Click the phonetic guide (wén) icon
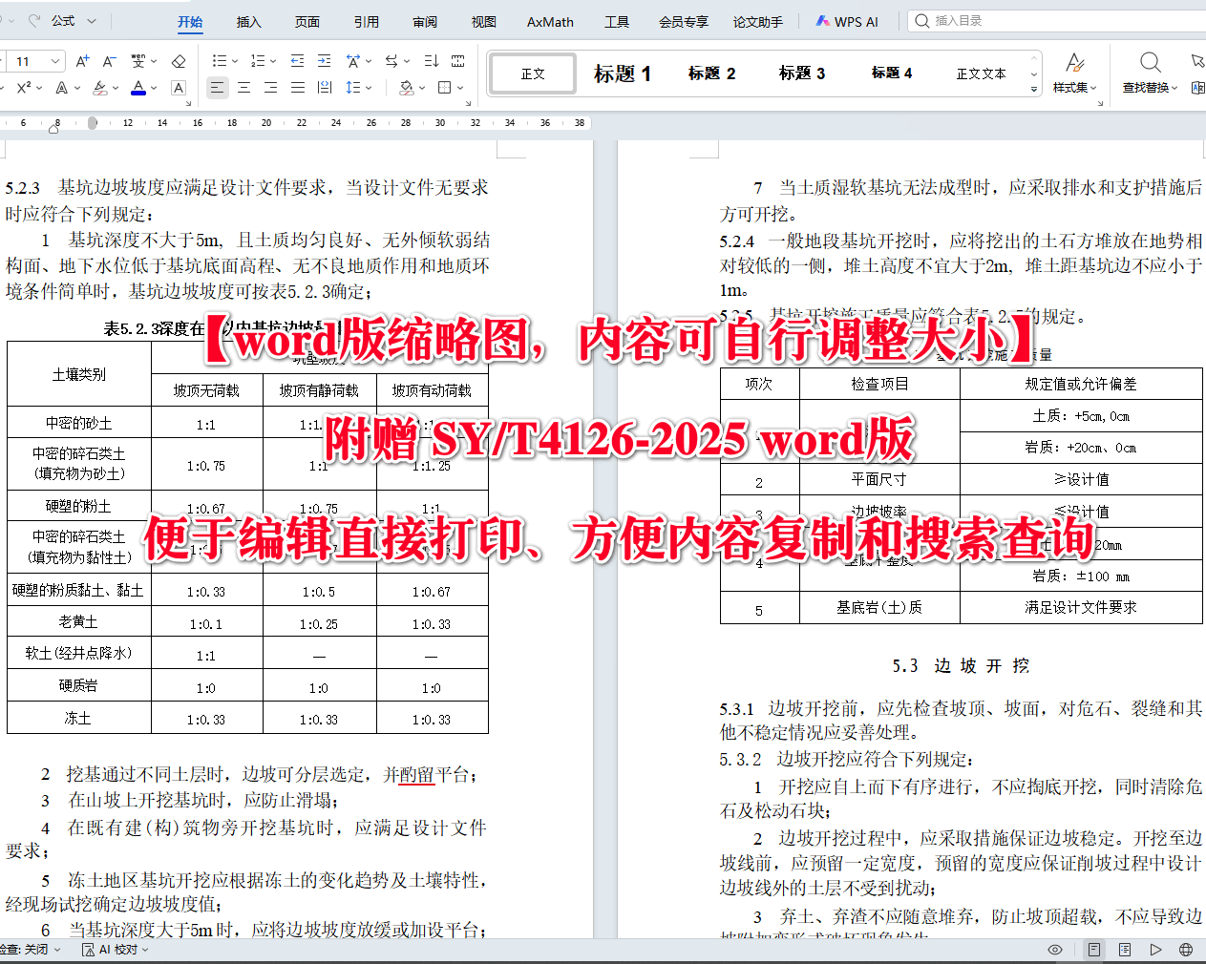Image resolution: width=1206 pixels, height=964 pixels. [x=138, y=61]
